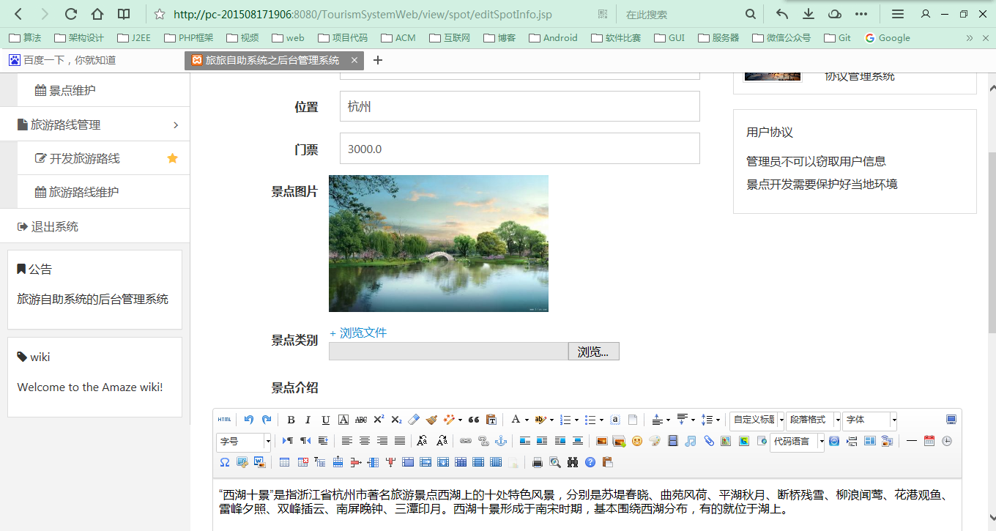Screen dimensions: 996x531
Task: Insert date with calendar icon
Action: point(929,441)
